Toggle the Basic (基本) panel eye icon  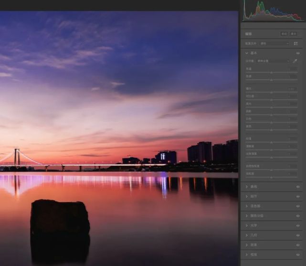pos(298,53)
